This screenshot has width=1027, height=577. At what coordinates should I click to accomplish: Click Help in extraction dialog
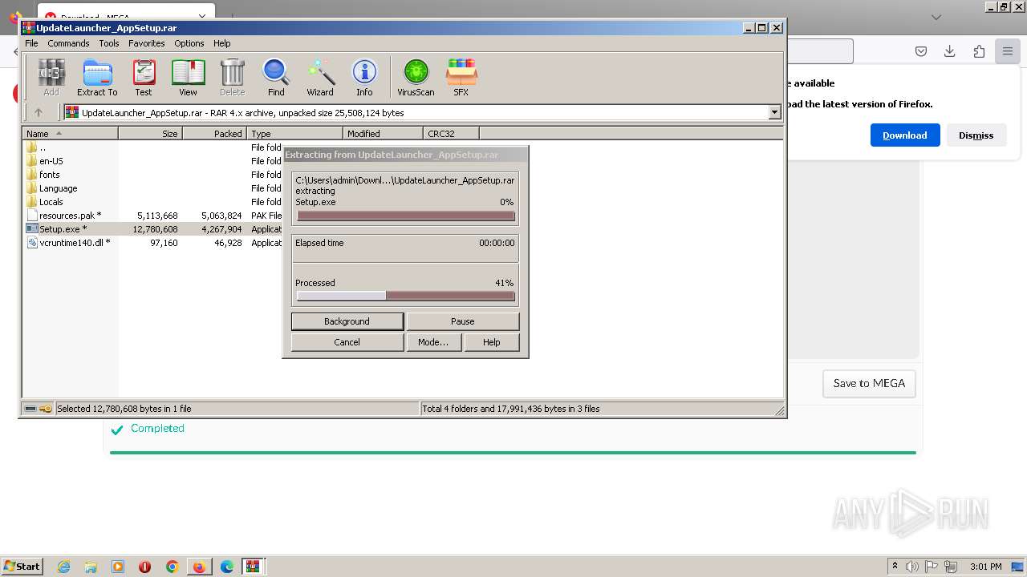[492, 342]
